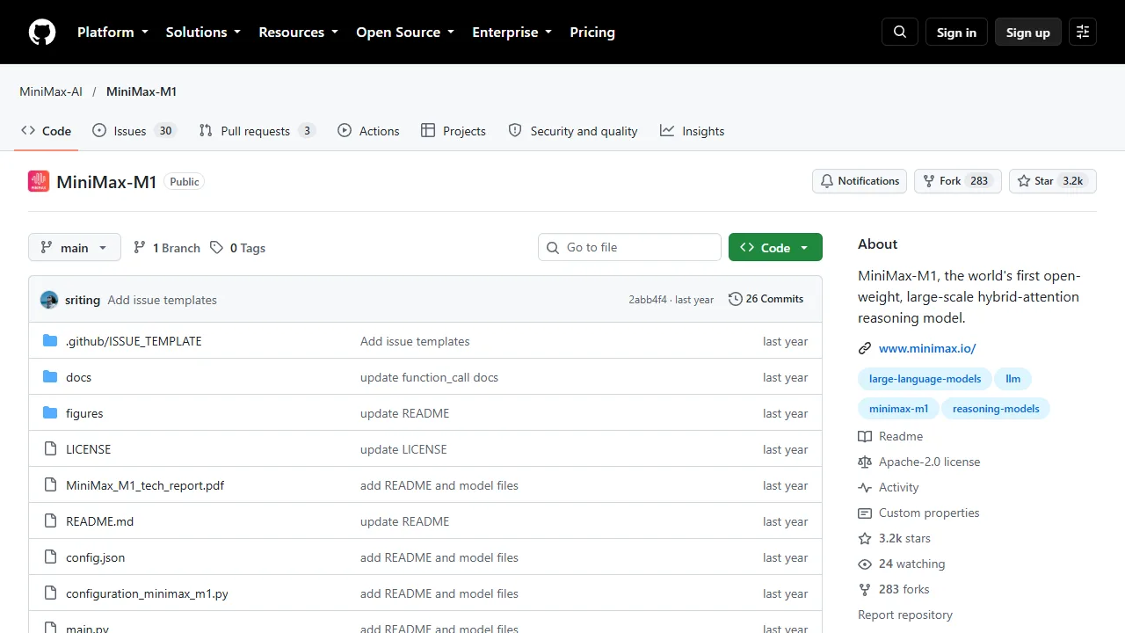Switch to the Issues tab

[134, 131]
